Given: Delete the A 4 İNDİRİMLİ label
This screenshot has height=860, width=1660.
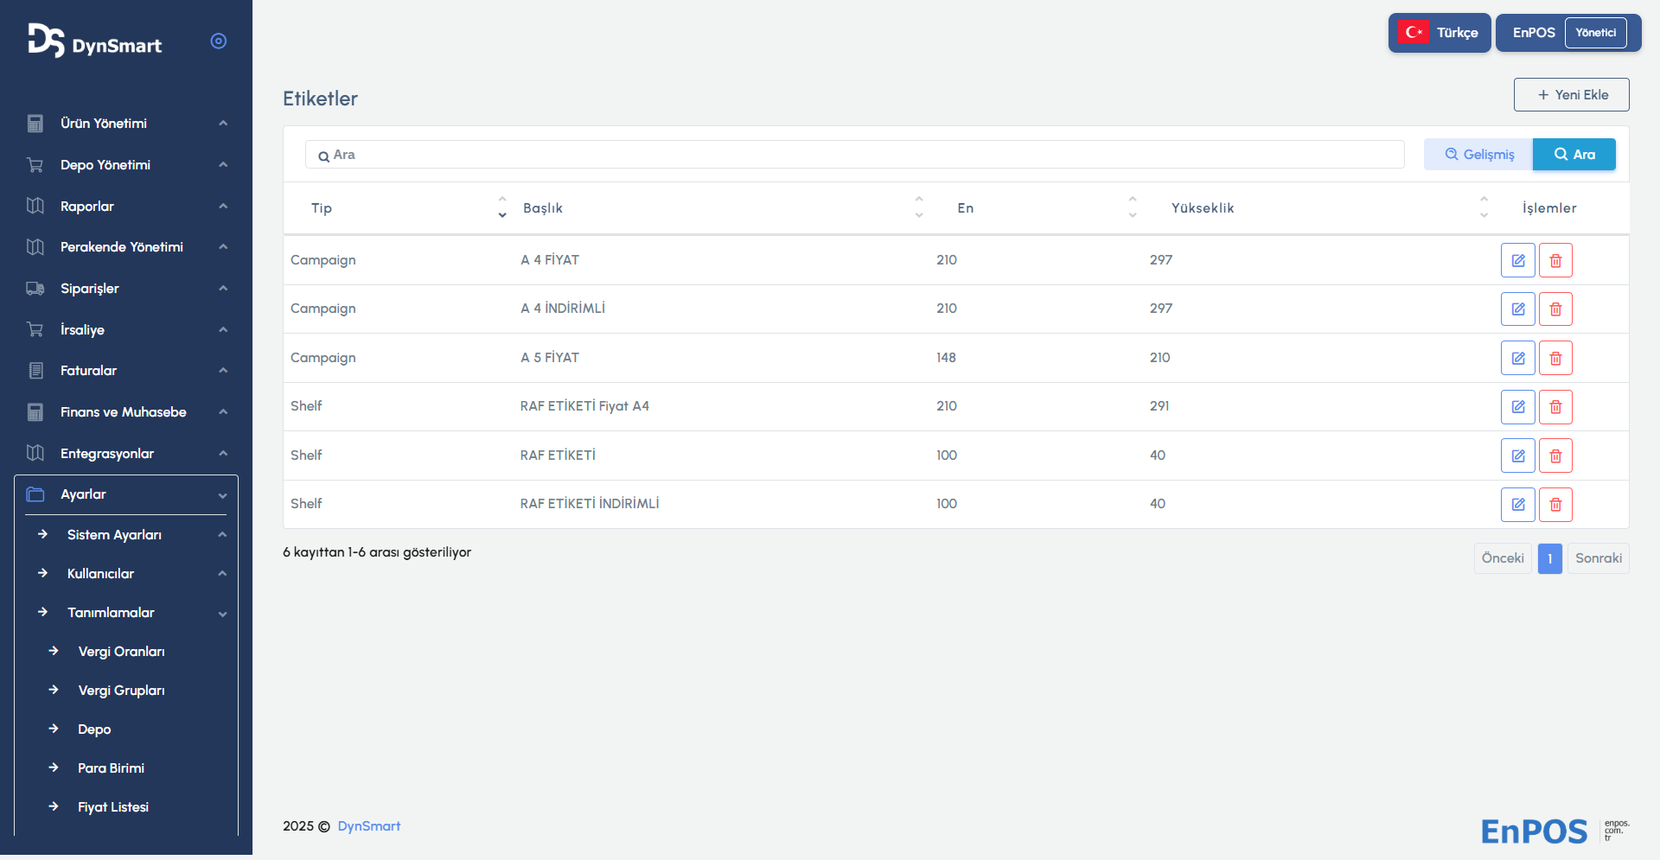Looking at the screenshot, I should click(x=1555, y=309).
